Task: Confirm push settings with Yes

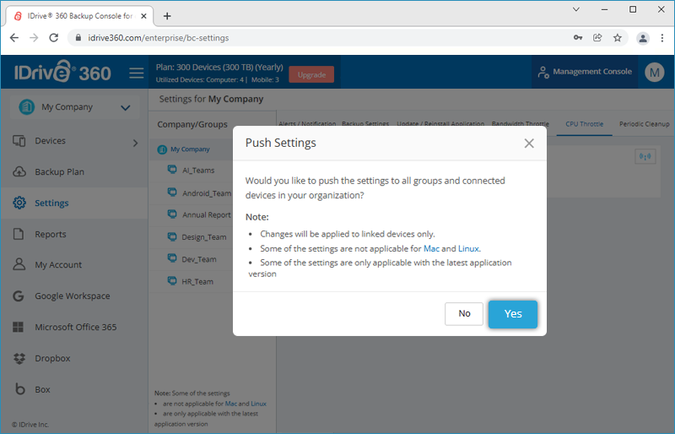Action: click(x=513, y=314)
